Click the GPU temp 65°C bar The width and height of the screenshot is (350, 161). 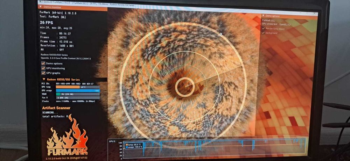(x=78, y=87)
